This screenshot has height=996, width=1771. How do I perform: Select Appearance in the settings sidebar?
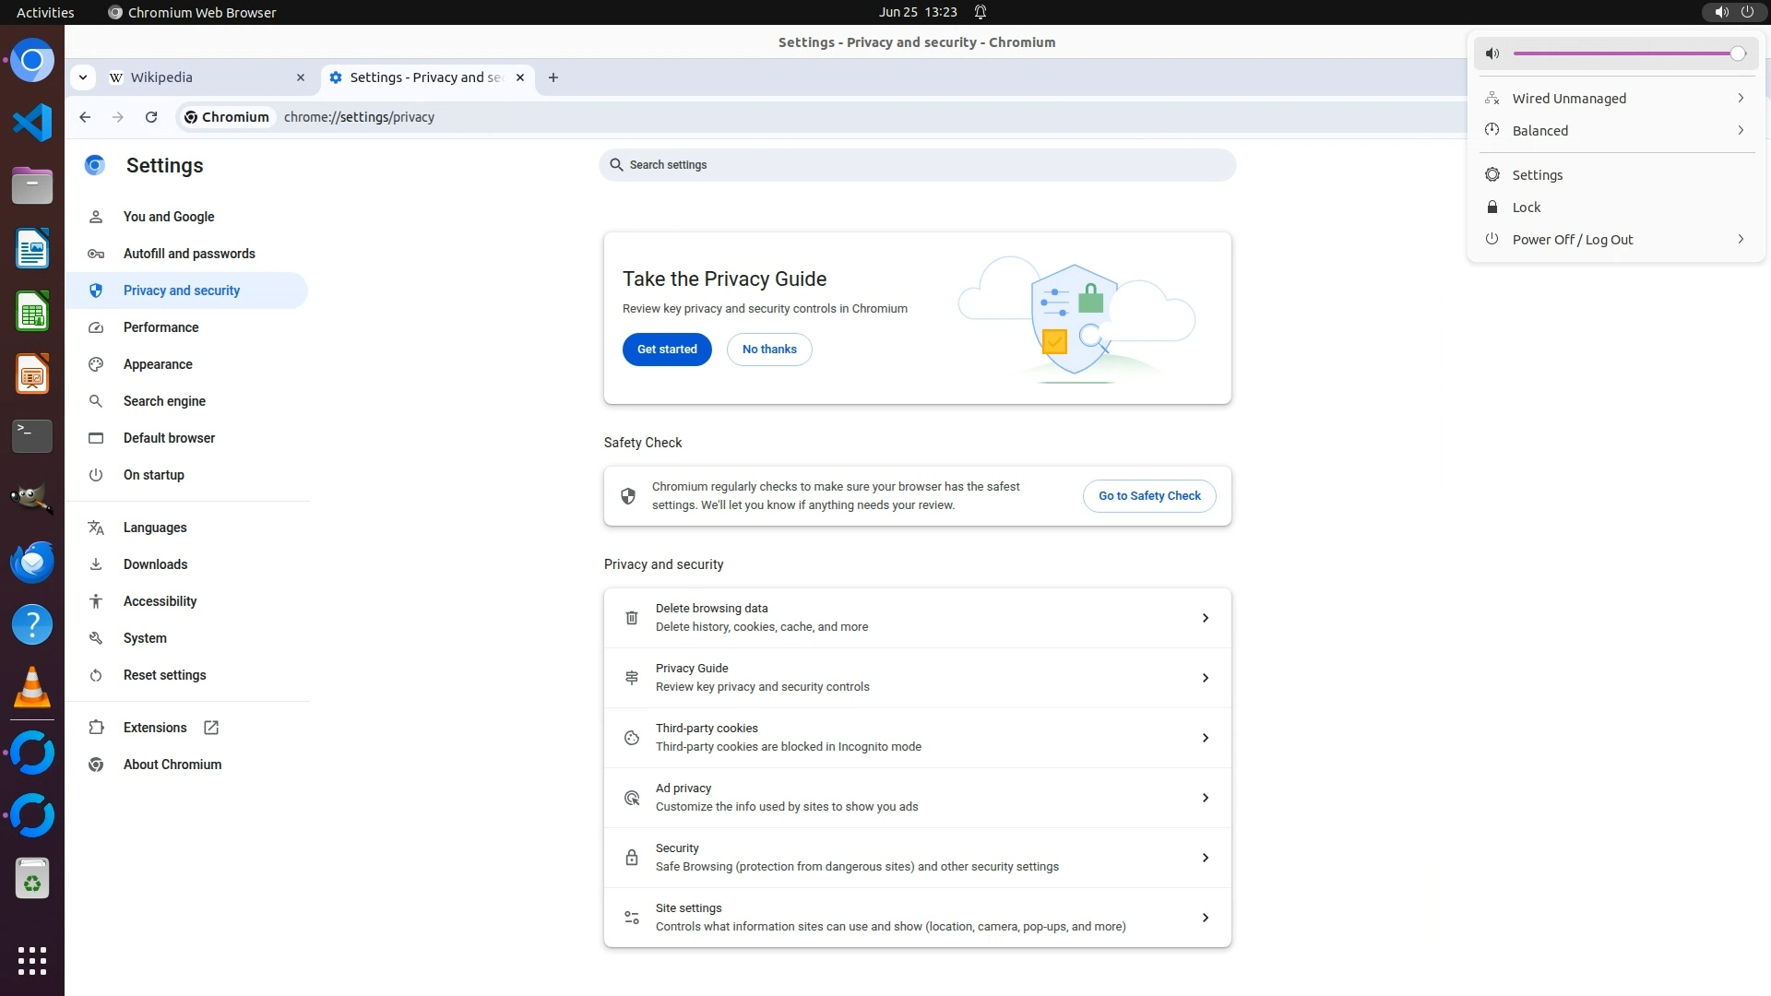pyautogui.click(x=158, y=364)
